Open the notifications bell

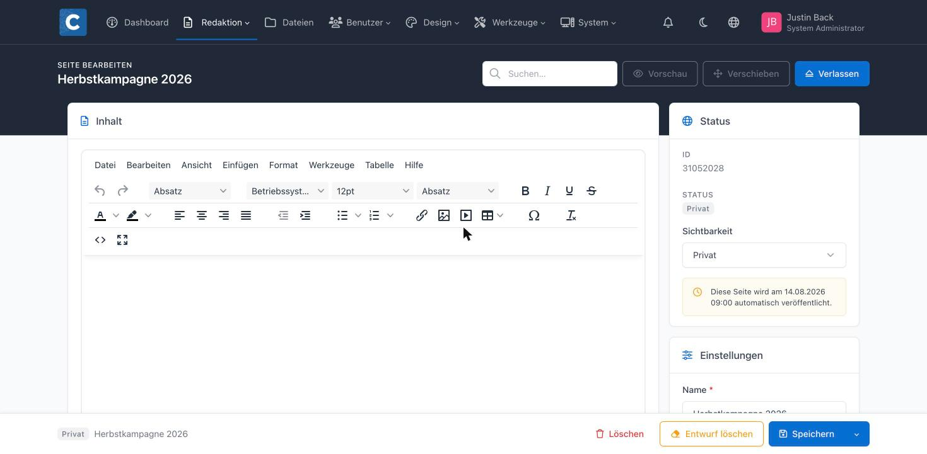(x=668, y=22)
